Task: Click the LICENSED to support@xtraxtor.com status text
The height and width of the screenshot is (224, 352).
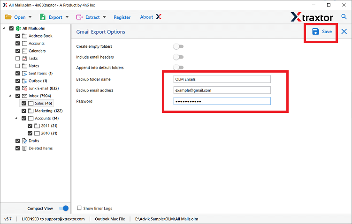Action: pos(53,219)
